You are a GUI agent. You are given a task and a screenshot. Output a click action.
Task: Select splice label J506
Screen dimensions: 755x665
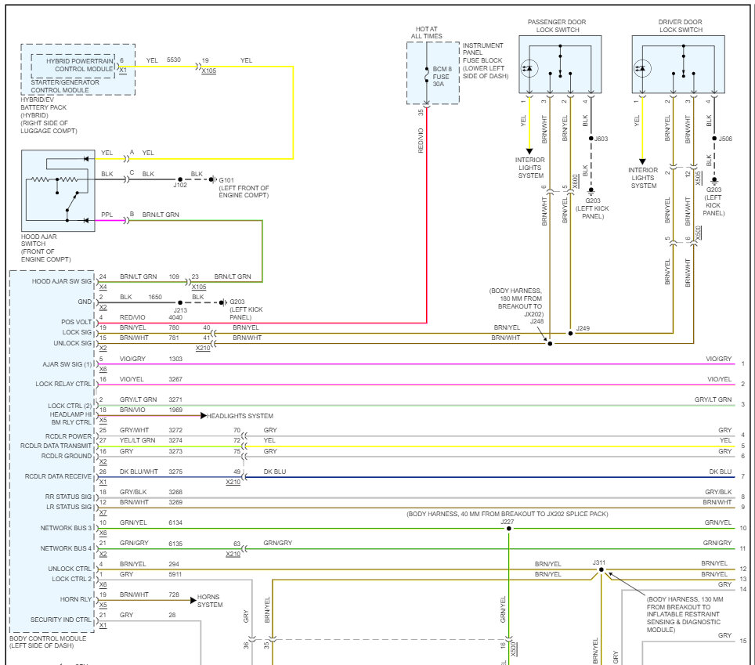(725, 139)
